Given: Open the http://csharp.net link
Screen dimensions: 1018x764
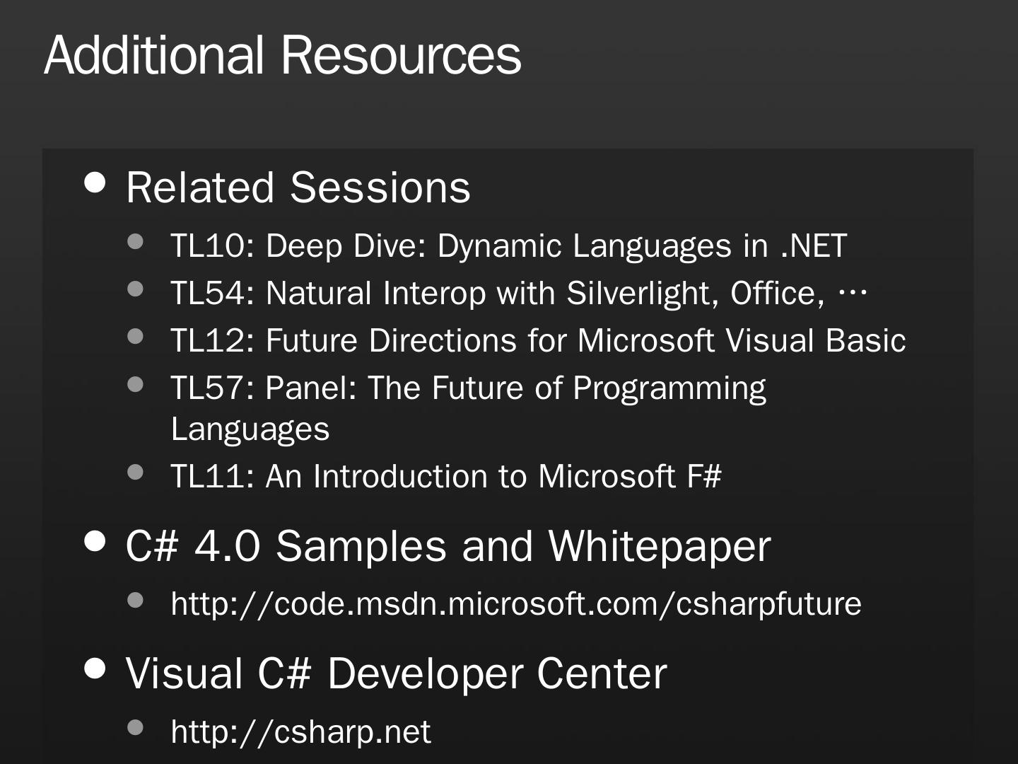Looking at the screenshot, I should (x=300, y=731).
